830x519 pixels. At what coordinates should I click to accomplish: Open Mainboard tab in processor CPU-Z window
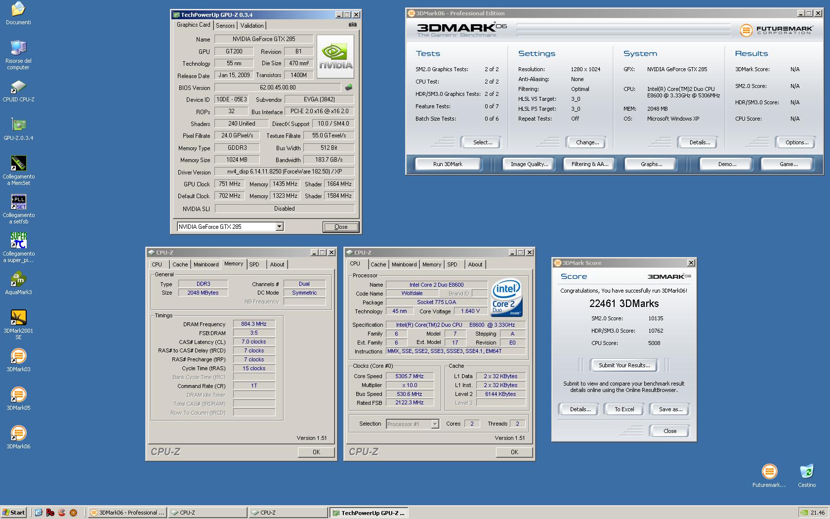pos(404,264)
